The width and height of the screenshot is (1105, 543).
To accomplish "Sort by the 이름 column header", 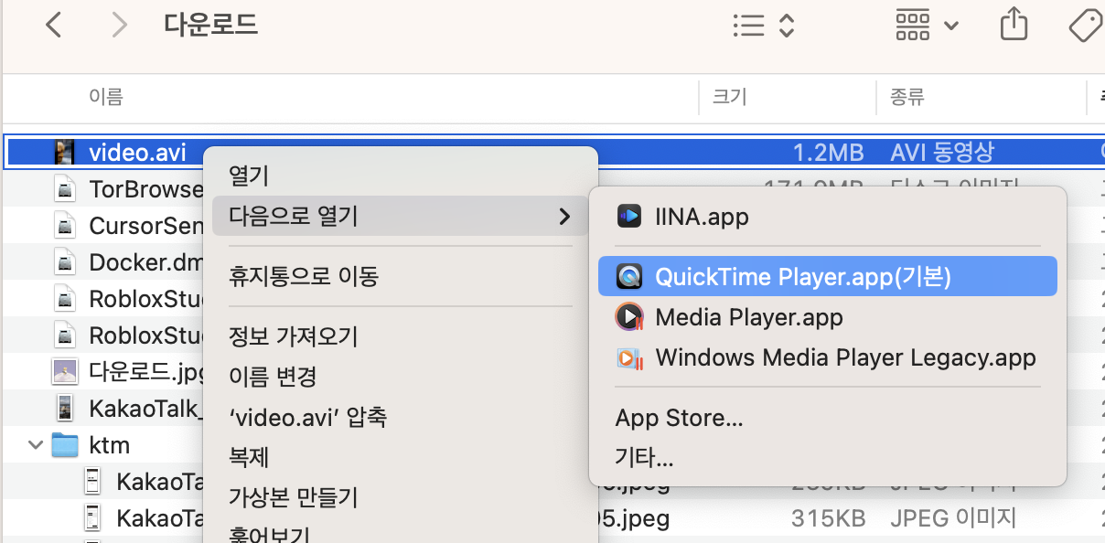I will (105, 97).
